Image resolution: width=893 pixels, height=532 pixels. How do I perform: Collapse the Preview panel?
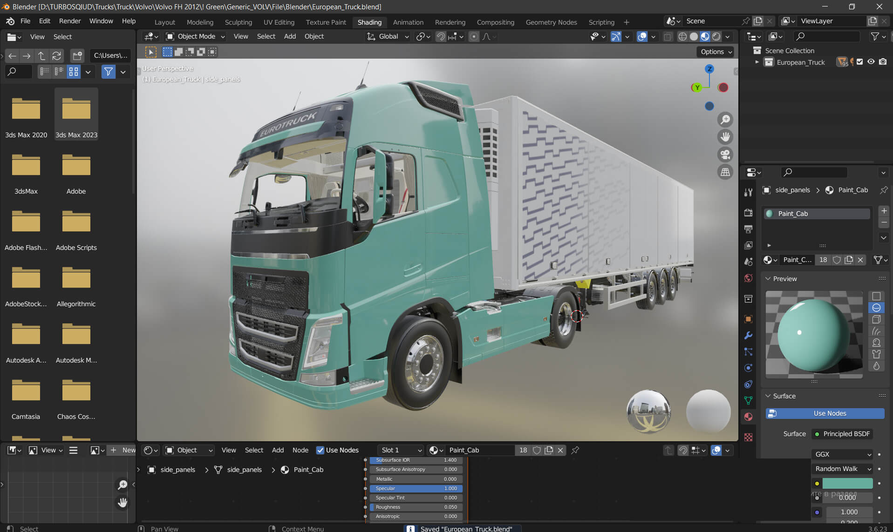[x=768, y=279]
